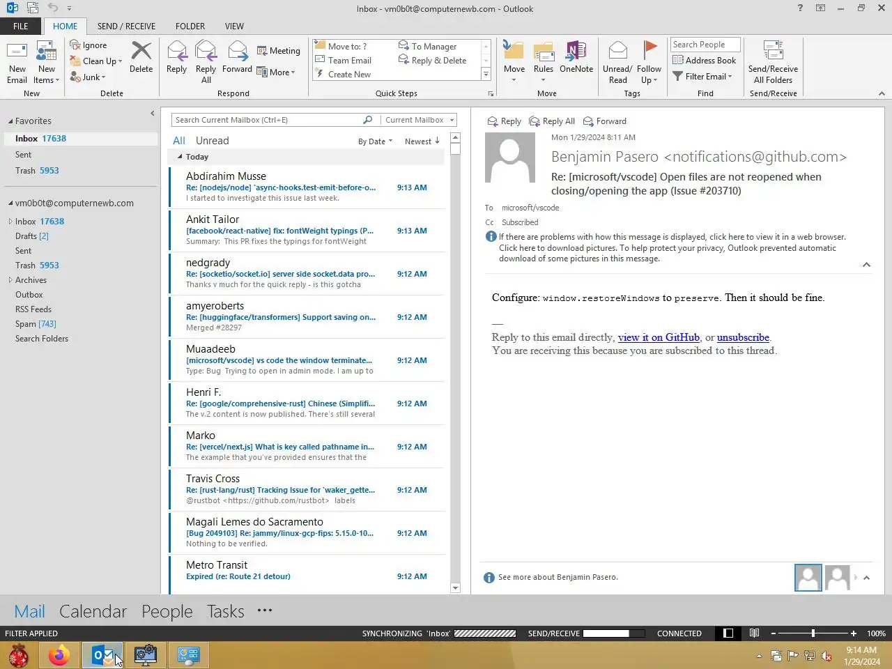Collapse the message header
The image size is (892, 669).
pos(866,265)
